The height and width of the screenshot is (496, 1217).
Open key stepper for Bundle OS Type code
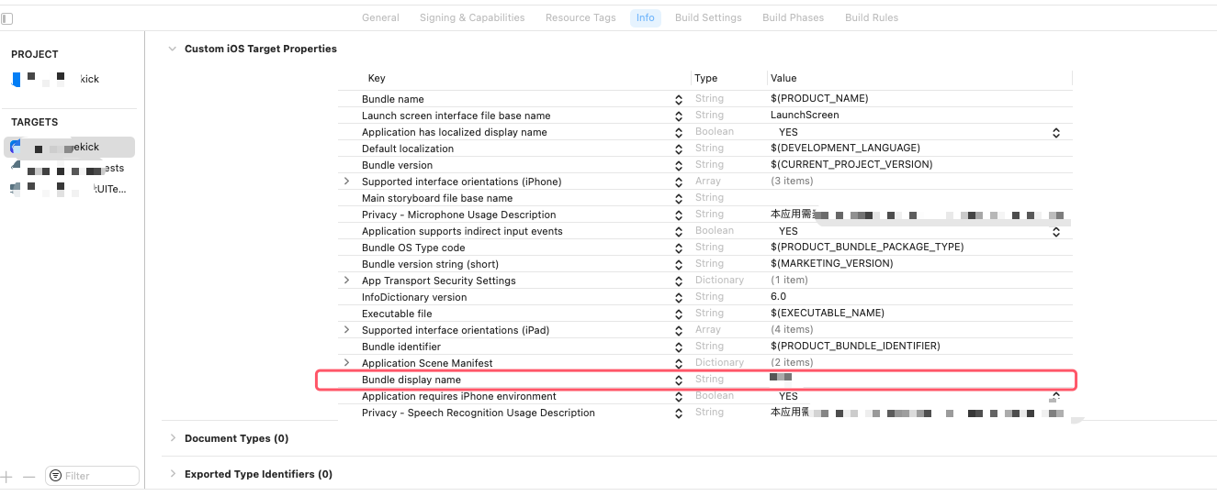pyautogui.click(x=679, y=248)
